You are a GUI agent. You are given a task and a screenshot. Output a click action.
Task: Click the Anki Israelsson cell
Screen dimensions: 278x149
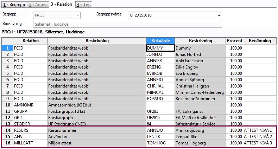point(200,61)
